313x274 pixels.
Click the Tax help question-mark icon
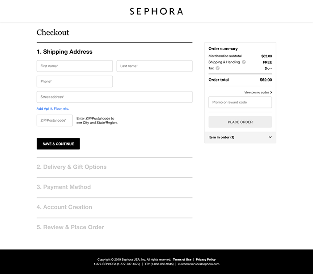[218, 68]
